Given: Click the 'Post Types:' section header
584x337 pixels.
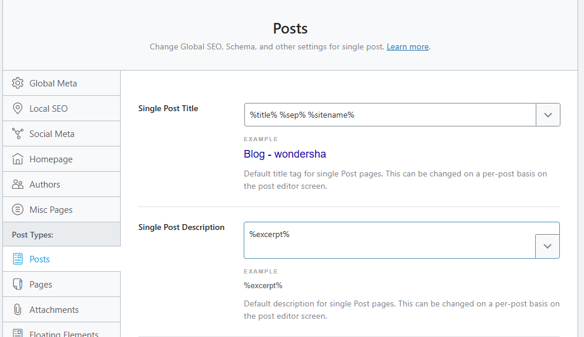Looking at the screenshot, I should click(x=32, y=235).
